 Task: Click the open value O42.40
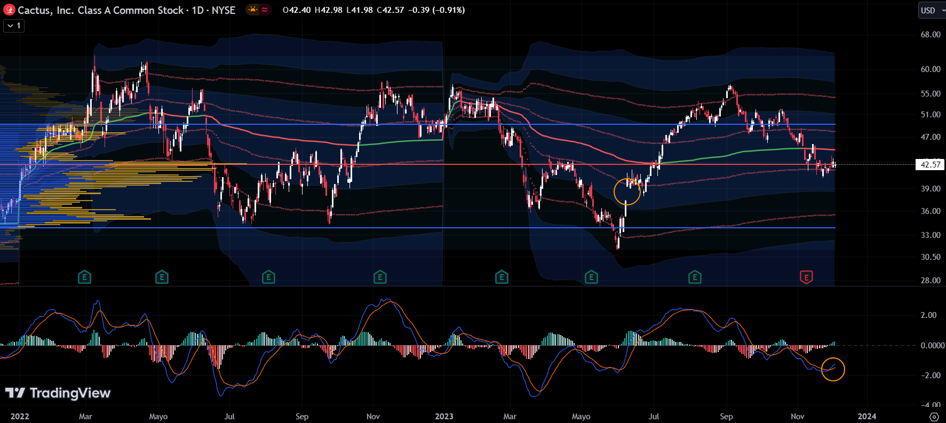[x=297, y=10]
